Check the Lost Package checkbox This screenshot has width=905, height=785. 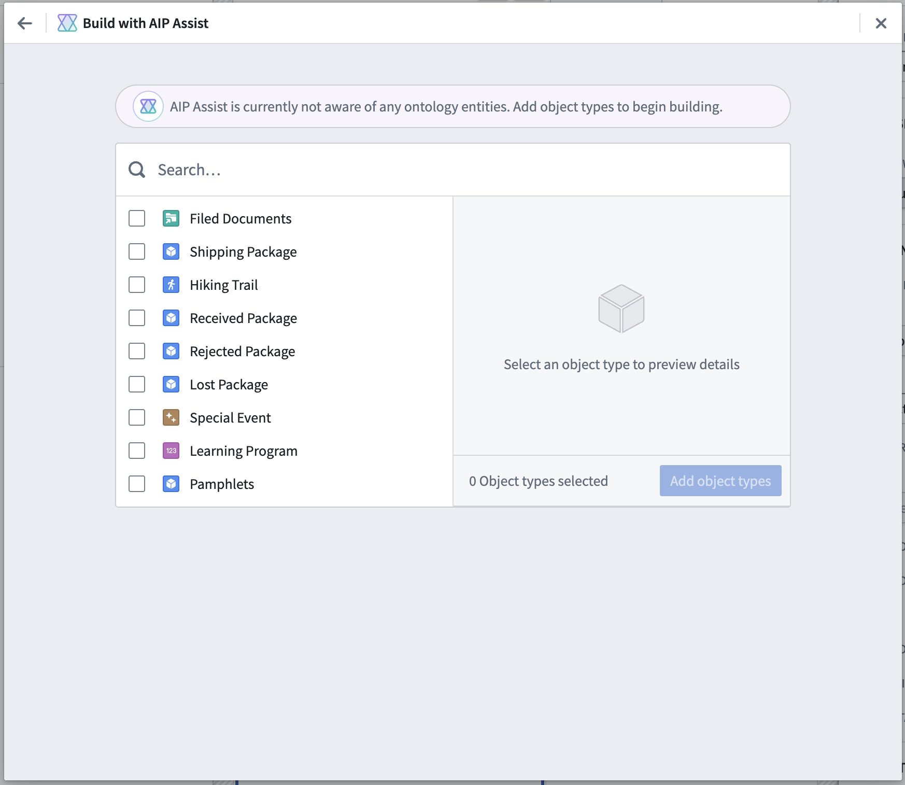137,384
